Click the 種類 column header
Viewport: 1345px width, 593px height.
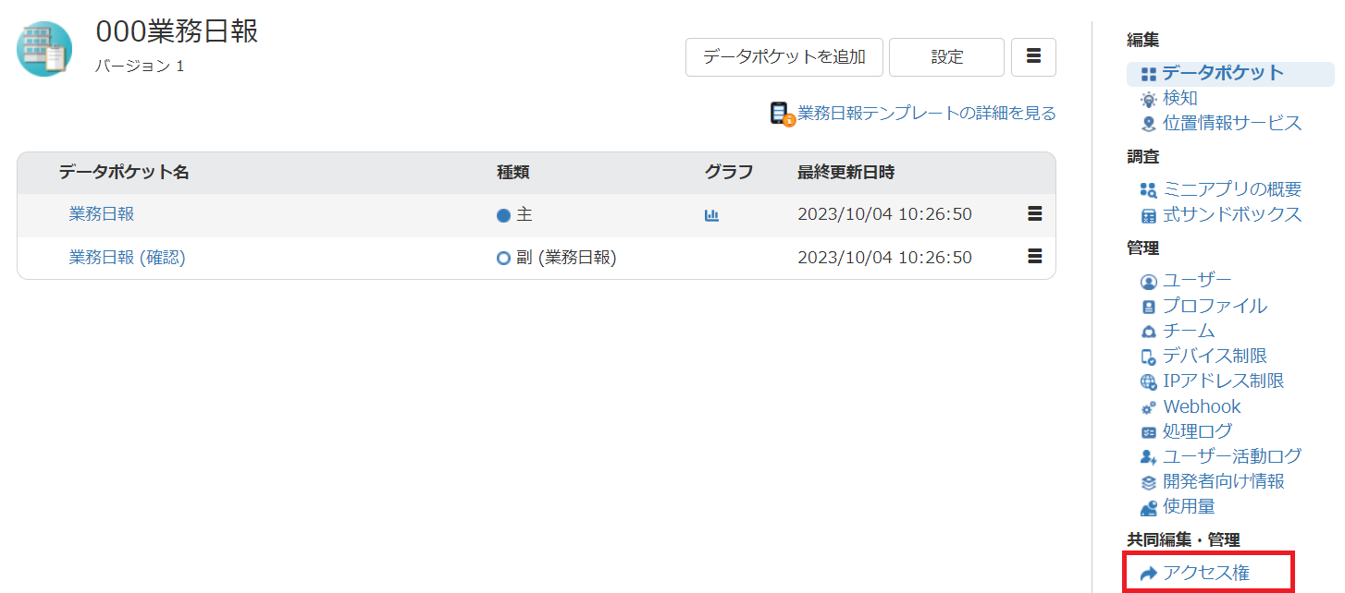[513, 172]
